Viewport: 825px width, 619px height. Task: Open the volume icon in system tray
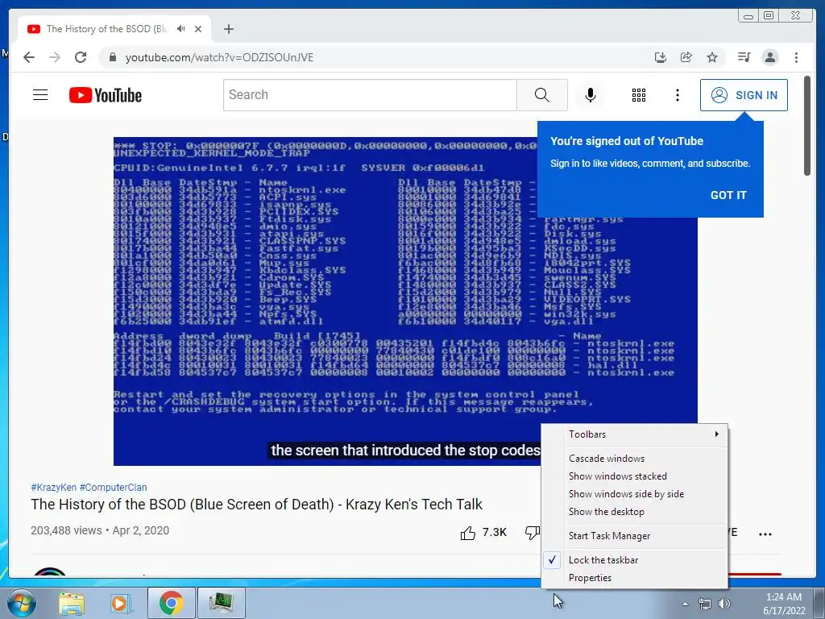tap(724, 604)
